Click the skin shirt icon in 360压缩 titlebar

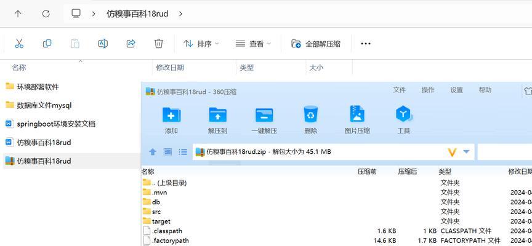tap(528, 90)
